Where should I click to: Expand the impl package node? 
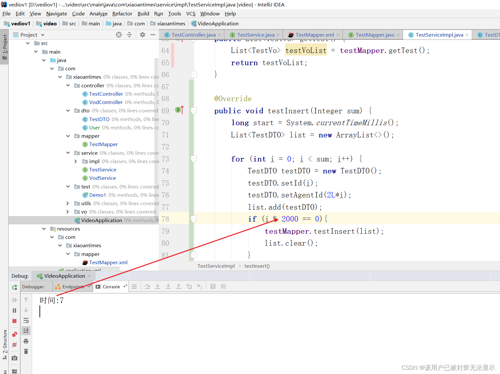[76, 161]
